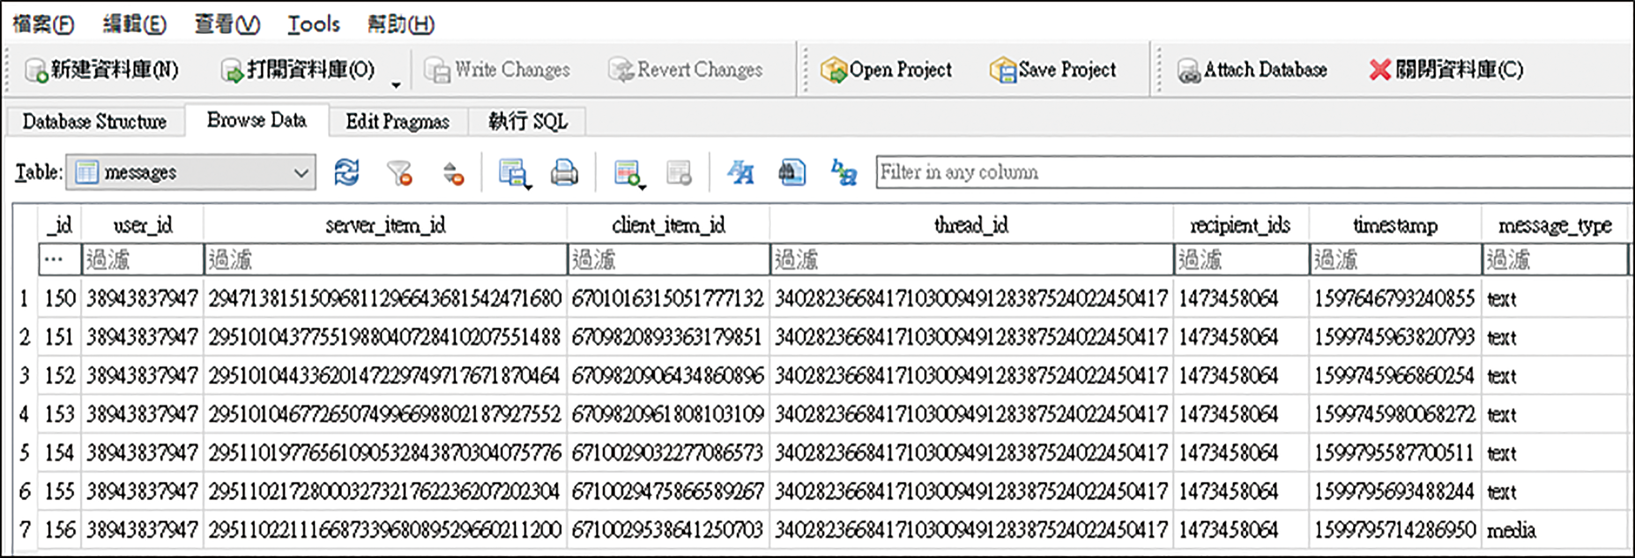This screenshot has height=558, width=1635.
Task: Click the clear all filters icon
Action: 400,172
